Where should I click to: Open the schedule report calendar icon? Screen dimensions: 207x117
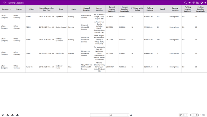click(197, 3)
